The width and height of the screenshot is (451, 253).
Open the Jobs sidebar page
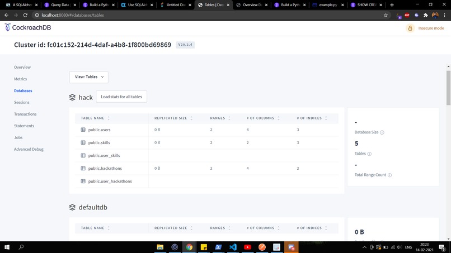[18, 137]
